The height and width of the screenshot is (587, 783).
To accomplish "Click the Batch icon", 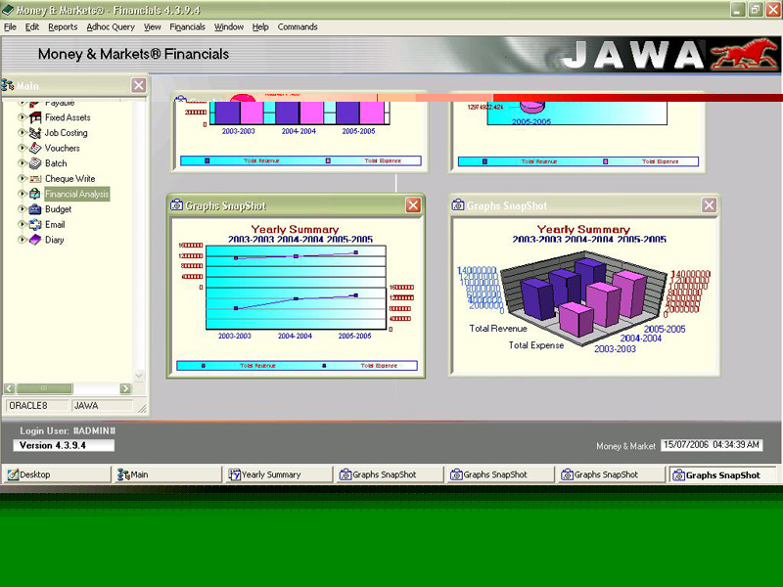I will click(x=35, y=163).
